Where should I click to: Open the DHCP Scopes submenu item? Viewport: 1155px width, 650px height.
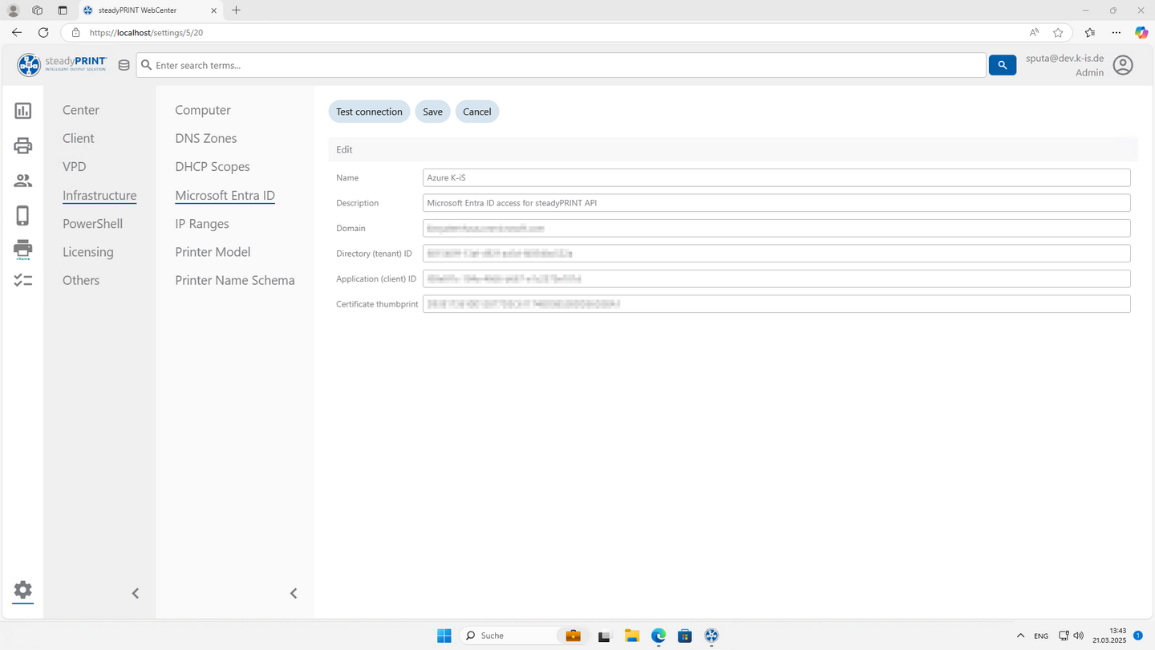pos(213,166)
